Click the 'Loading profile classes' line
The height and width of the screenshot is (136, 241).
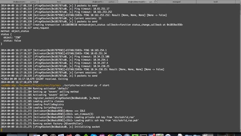click(x=32, y=101)
